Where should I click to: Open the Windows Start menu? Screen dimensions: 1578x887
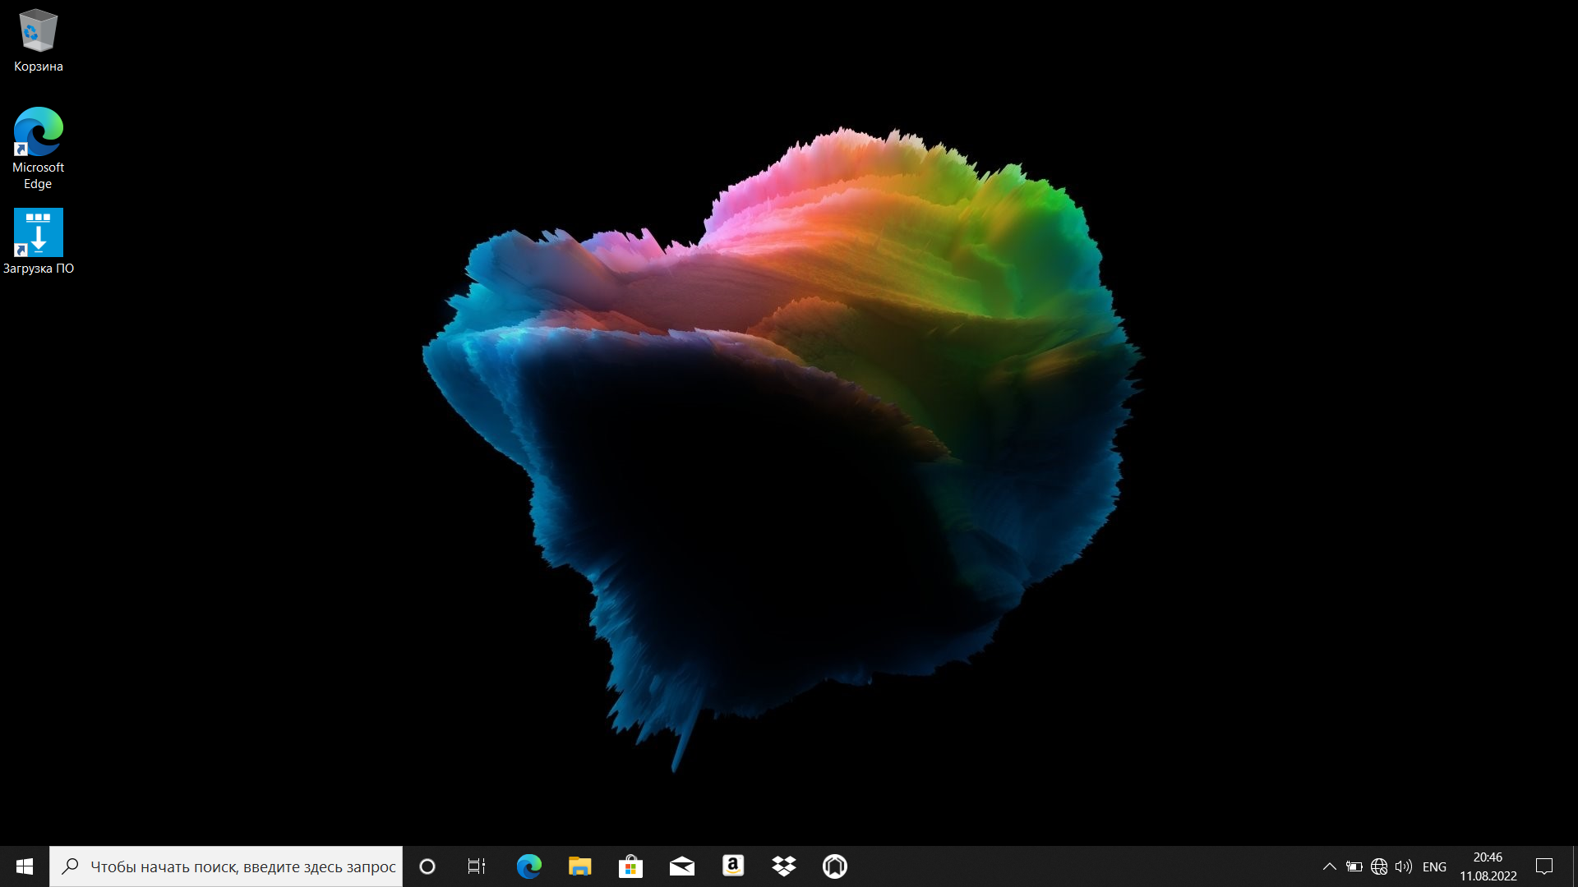pyautogui.click(x=25, y=866)
